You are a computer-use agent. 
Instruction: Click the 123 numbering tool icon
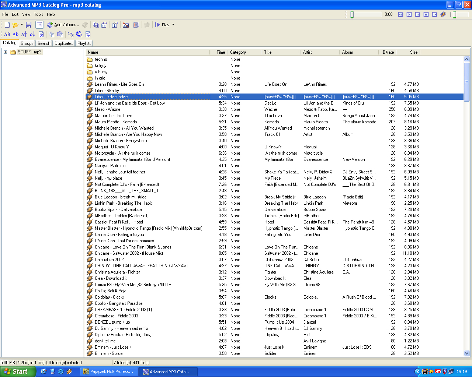point(71,34)
